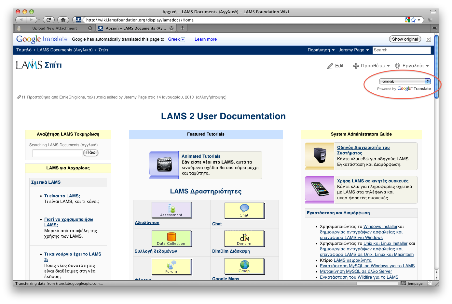Close the Google translate bar
The width and height of the screenshot is (452, 304).
pyautogui.click(x=428, y=39)
